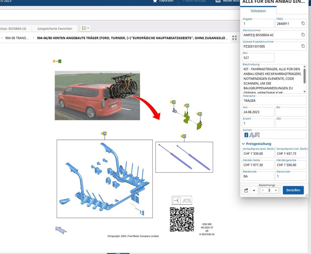Viewport: 311px width, 254px height.
Task: Click Händlergarantie value CHF 1'330.00
Action: [291, 165]
